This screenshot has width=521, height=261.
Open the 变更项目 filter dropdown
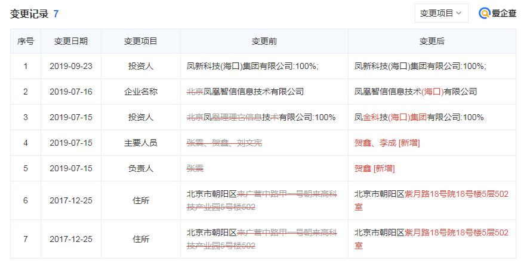point(441,13)
